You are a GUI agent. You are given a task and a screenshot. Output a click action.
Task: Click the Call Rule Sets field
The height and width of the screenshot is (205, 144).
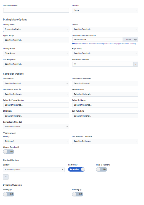105,116
